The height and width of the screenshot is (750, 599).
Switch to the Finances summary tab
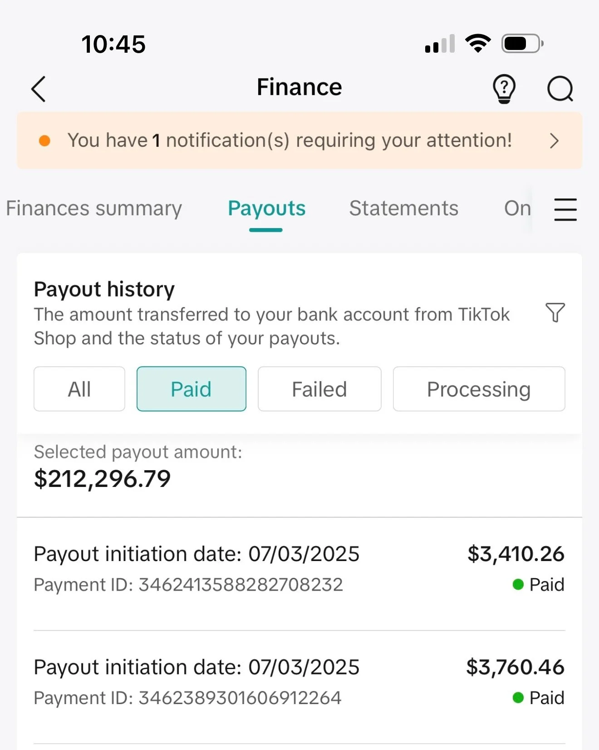pyautogui.click(x=94, y=209)
